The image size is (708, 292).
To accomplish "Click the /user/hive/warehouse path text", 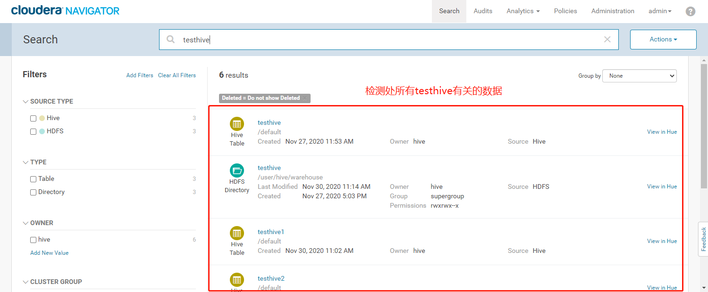I will click(x=290, y=178).
